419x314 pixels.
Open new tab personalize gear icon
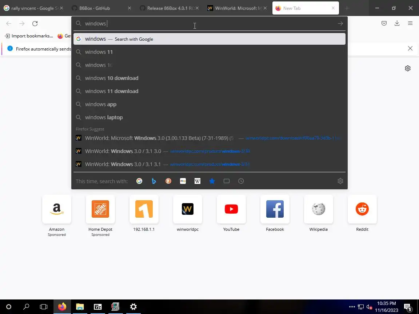point(407,68)
